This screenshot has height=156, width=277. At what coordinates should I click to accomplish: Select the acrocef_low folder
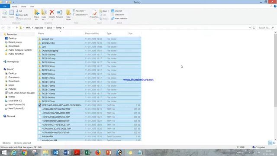pyautogui.click(x=89, y=39)
